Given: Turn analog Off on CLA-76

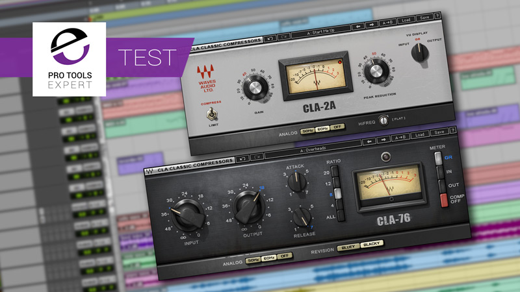Looking at the screenshot, I should [x=284, y=256].
